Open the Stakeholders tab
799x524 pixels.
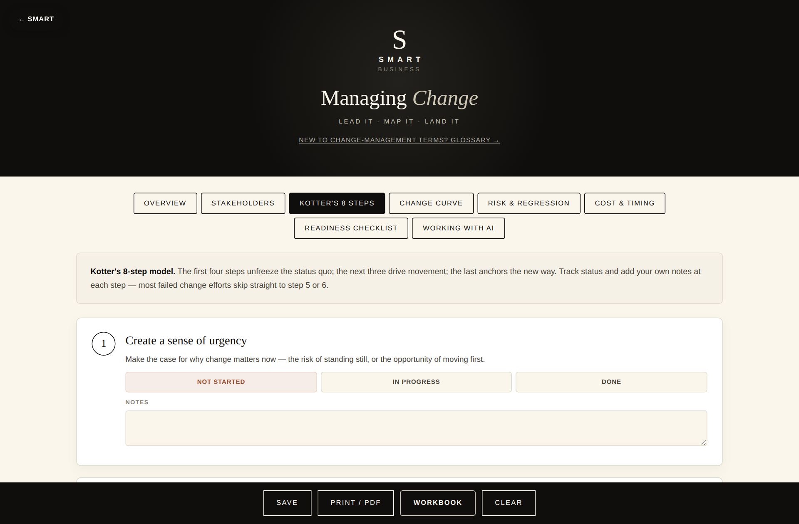click(x=243, y=203)
